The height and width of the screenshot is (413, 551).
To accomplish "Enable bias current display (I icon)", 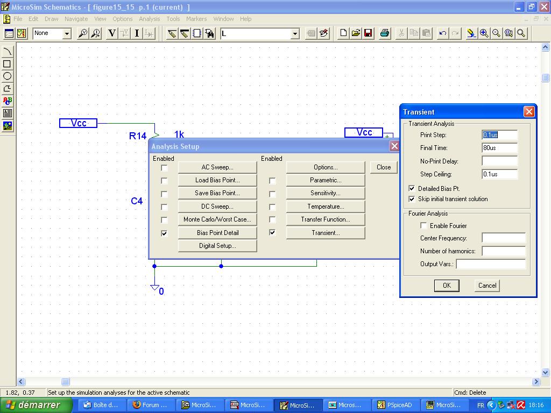I will [x=137, y=33].
